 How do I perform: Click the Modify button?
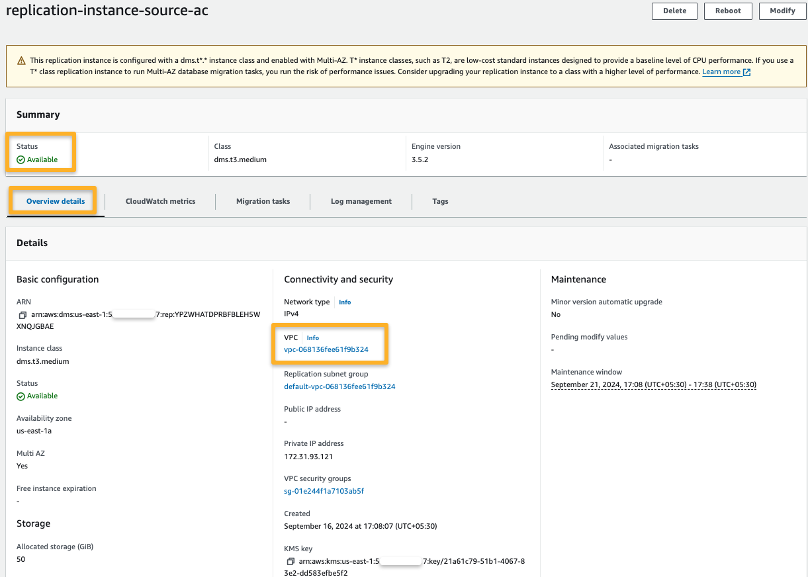pos(782,11)
